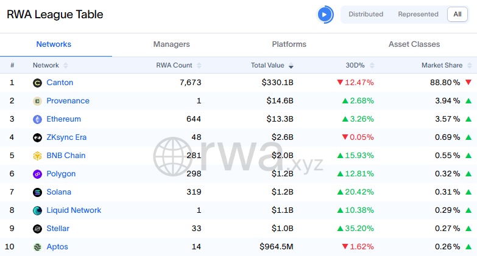Click the Ethereum diamond logo icon
This screenshot has width=477, height=256.
click(37, 119)
